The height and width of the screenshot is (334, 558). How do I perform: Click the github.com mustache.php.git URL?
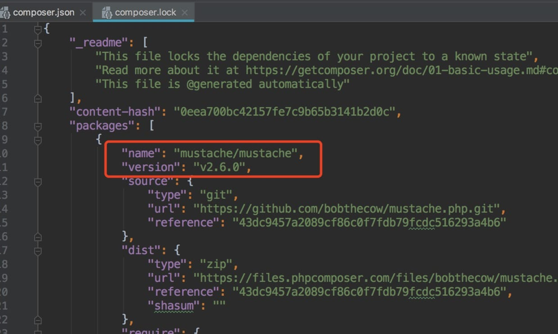click(346, 209)
